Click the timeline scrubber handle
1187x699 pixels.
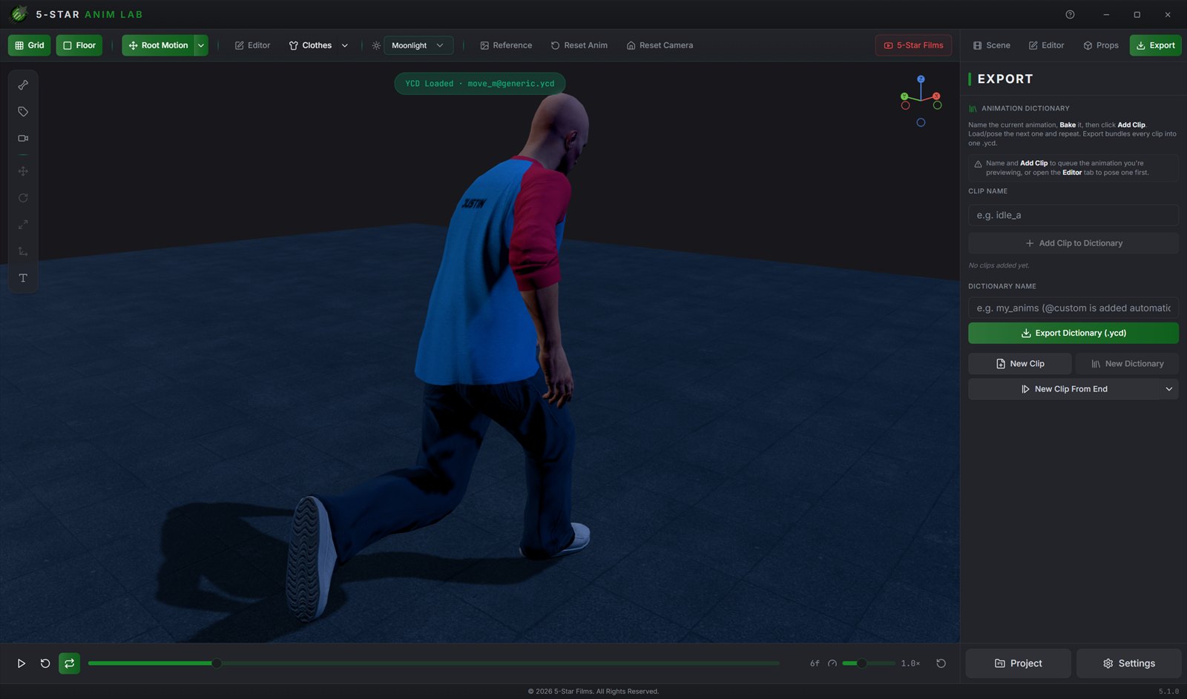pyautogui.click(x=217, y=663)
